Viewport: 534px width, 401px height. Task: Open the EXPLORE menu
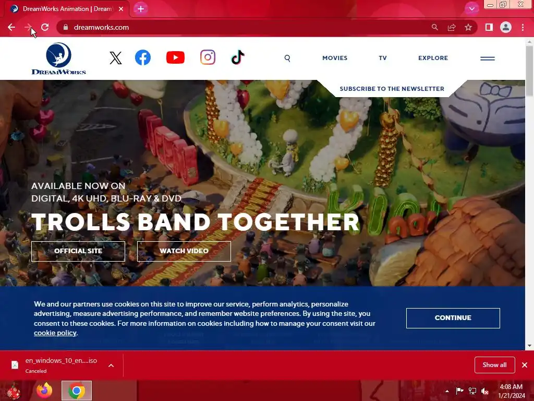pos(433,58)
